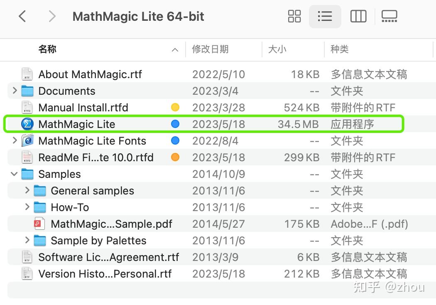
Task: Click the MathMagic Lite sigma app icon
Action: click(x=27, y=124)
